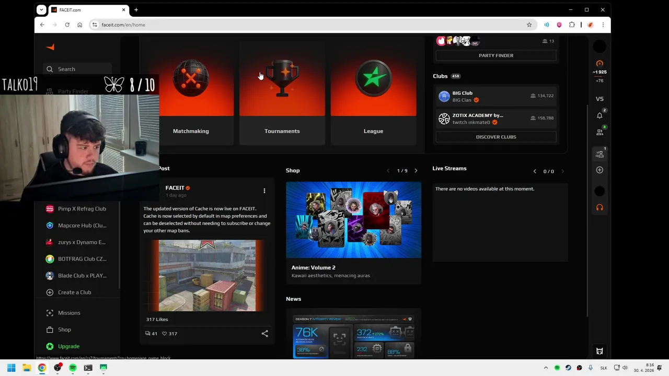Viewport: 669px width, 376px height.
Task: Open the ZOTIX ACADEMY club entry
Action: pos(496,119)
